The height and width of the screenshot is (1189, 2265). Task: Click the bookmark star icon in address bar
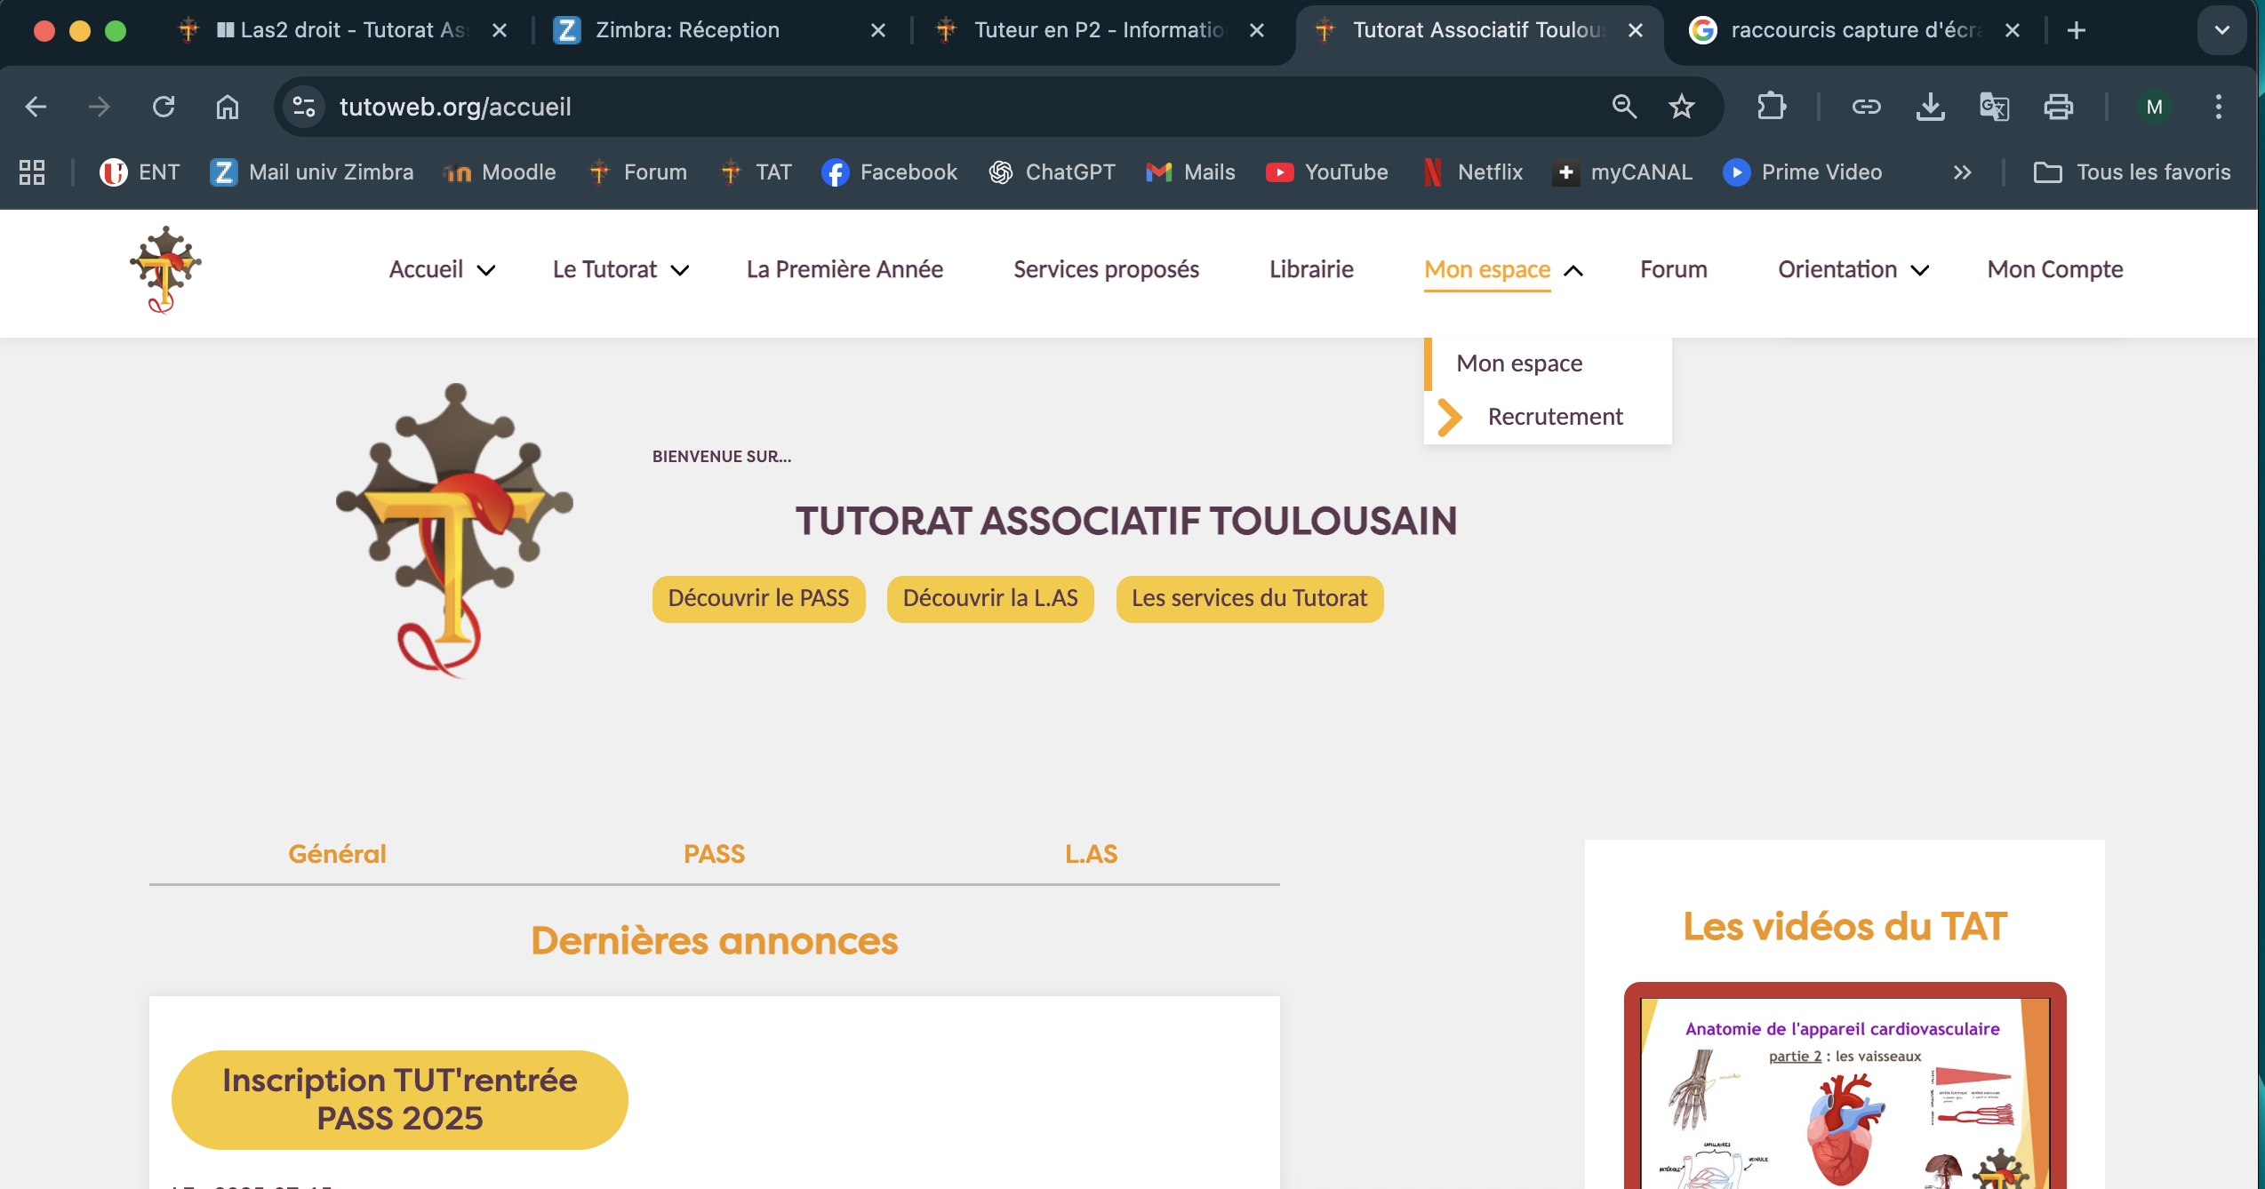(1681, 107)
